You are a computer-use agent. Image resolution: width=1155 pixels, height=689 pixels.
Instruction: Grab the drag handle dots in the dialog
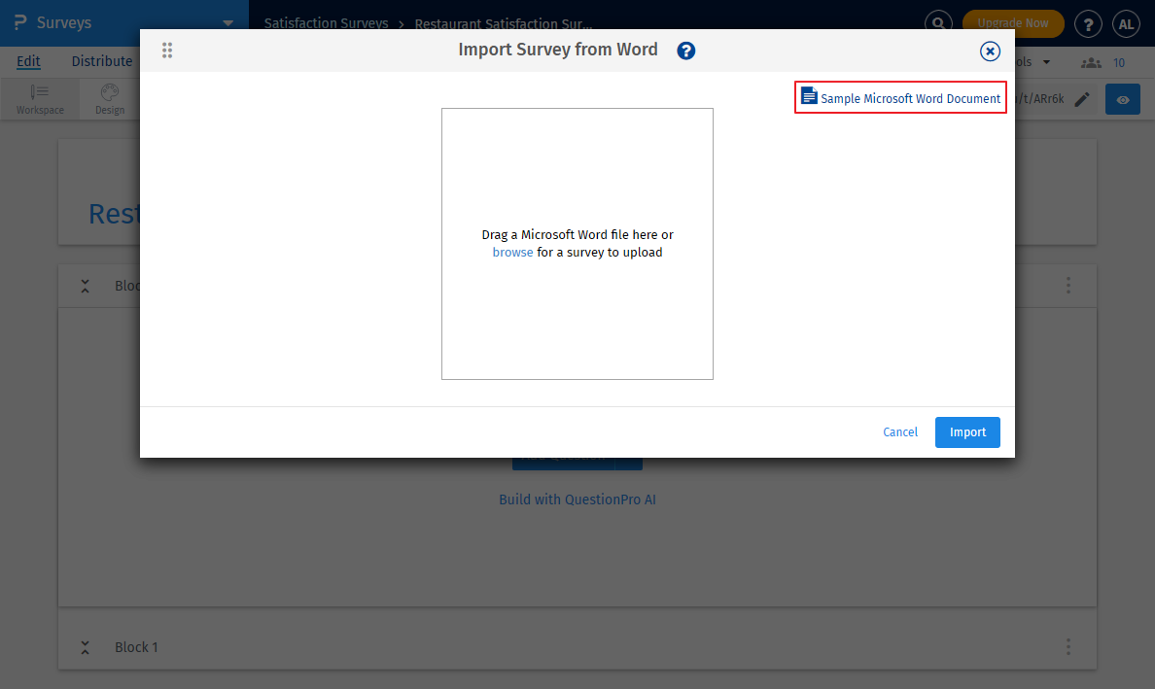click(167, 51)
